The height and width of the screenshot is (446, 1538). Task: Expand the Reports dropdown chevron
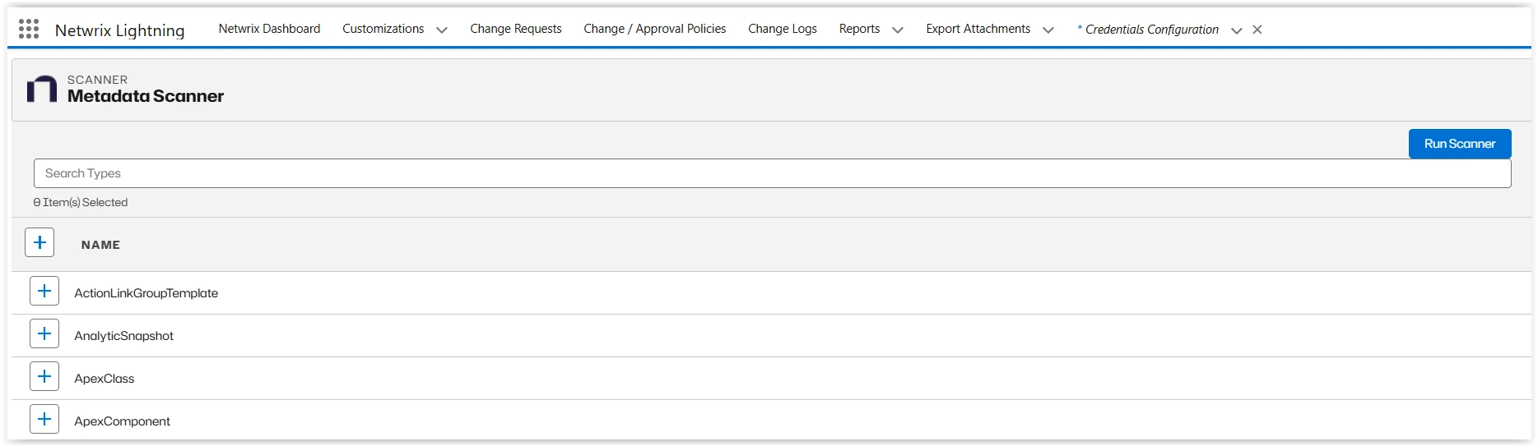point(898,30)
